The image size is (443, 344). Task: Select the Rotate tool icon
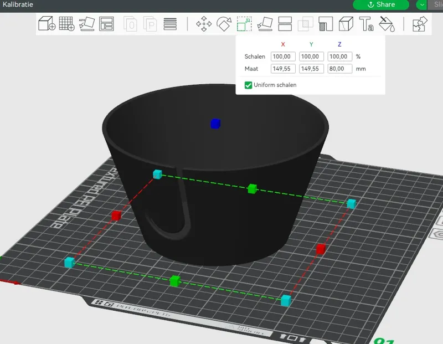pyautogui.click(x=224, y=24)
